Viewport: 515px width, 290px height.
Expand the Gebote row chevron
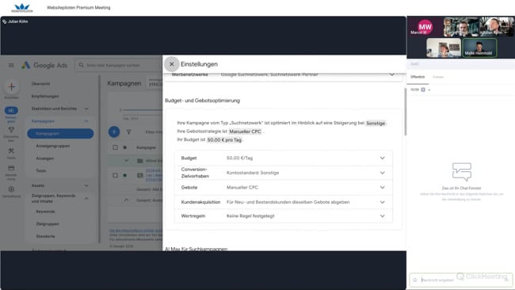click(x=383, y=188)
